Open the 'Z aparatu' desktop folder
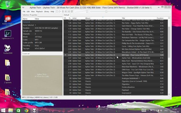The height and width of the screenshot is (113, 181). [x=8, y=79]
